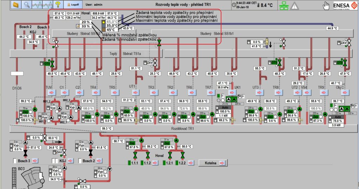Open Kotelna boiler room screen
The image size is (359, 189).
click(213, 163)
